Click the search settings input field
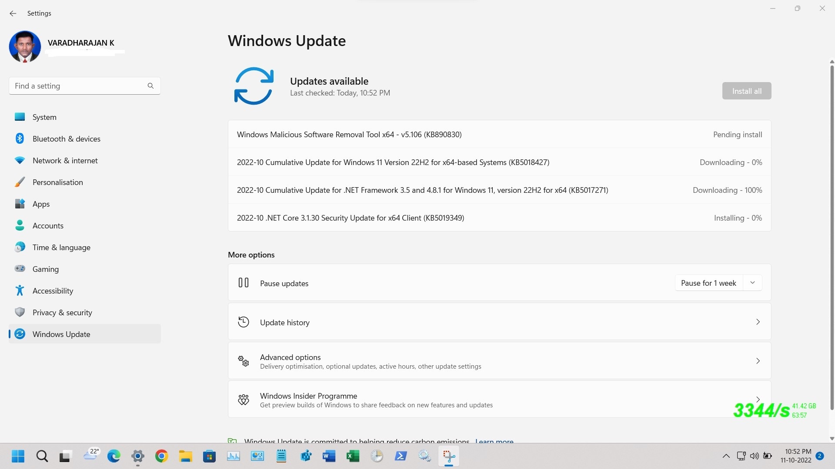The width and height of the screenshot is (835, 469). pyautogui.click(x=85, y=86)
